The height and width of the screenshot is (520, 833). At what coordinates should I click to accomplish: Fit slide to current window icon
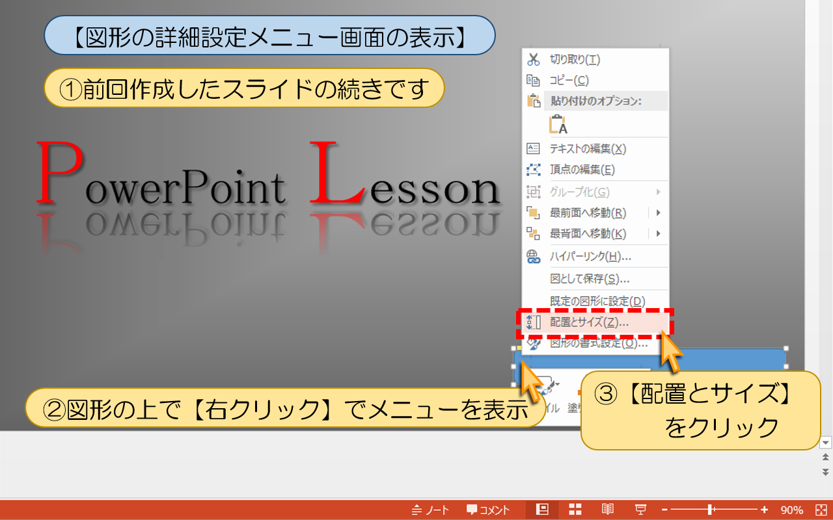tap(821, 510)
